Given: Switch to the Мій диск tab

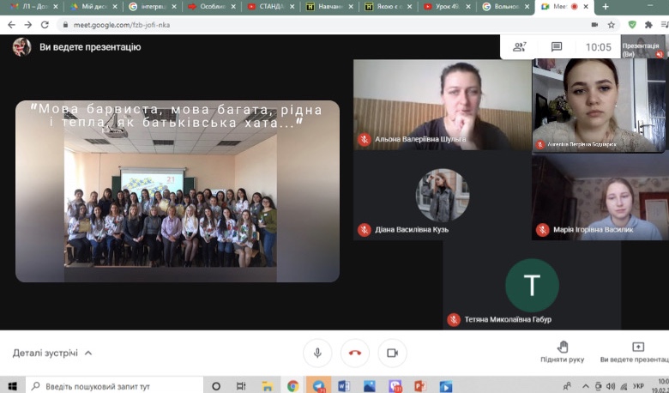Looking at the screenshot, I should 92,7.
